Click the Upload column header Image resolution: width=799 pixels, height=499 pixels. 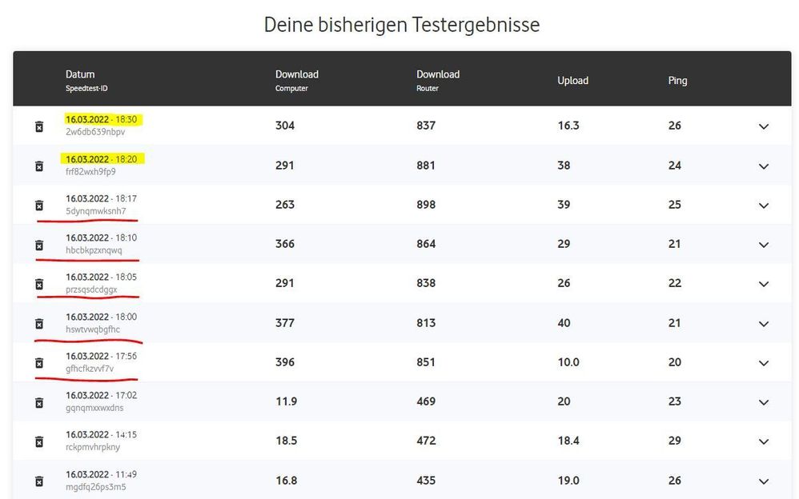pyautogui.click(x=572, y=81)
